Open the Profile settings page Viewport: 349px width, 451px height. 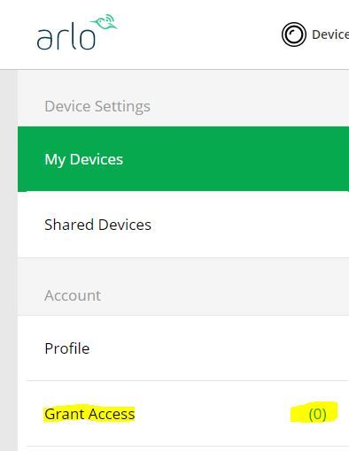67,348
